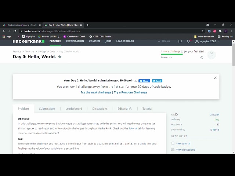Switch to the Submissions tab
Viewport: 235px width, 176px height.
click(x=47, y=109)
